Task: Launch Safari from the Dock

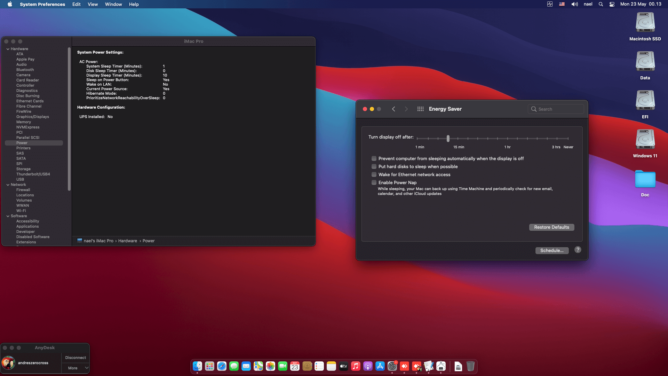Action: (222, 366)
